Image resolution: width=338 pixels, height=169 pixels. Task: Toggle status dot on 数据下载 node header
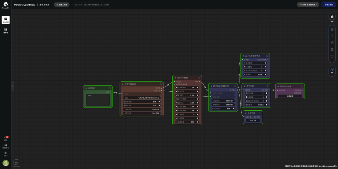[x=246, y=113]
